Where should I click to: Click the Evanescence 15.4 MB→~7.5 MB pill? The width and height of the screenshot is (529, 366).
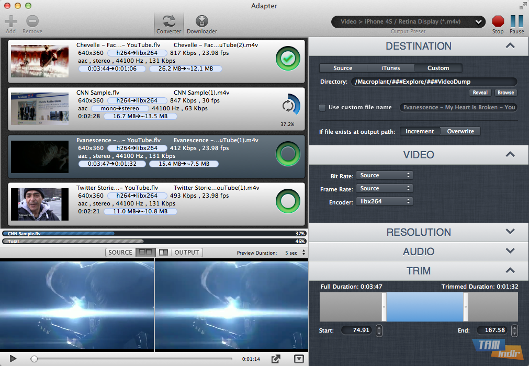[184, 164]
